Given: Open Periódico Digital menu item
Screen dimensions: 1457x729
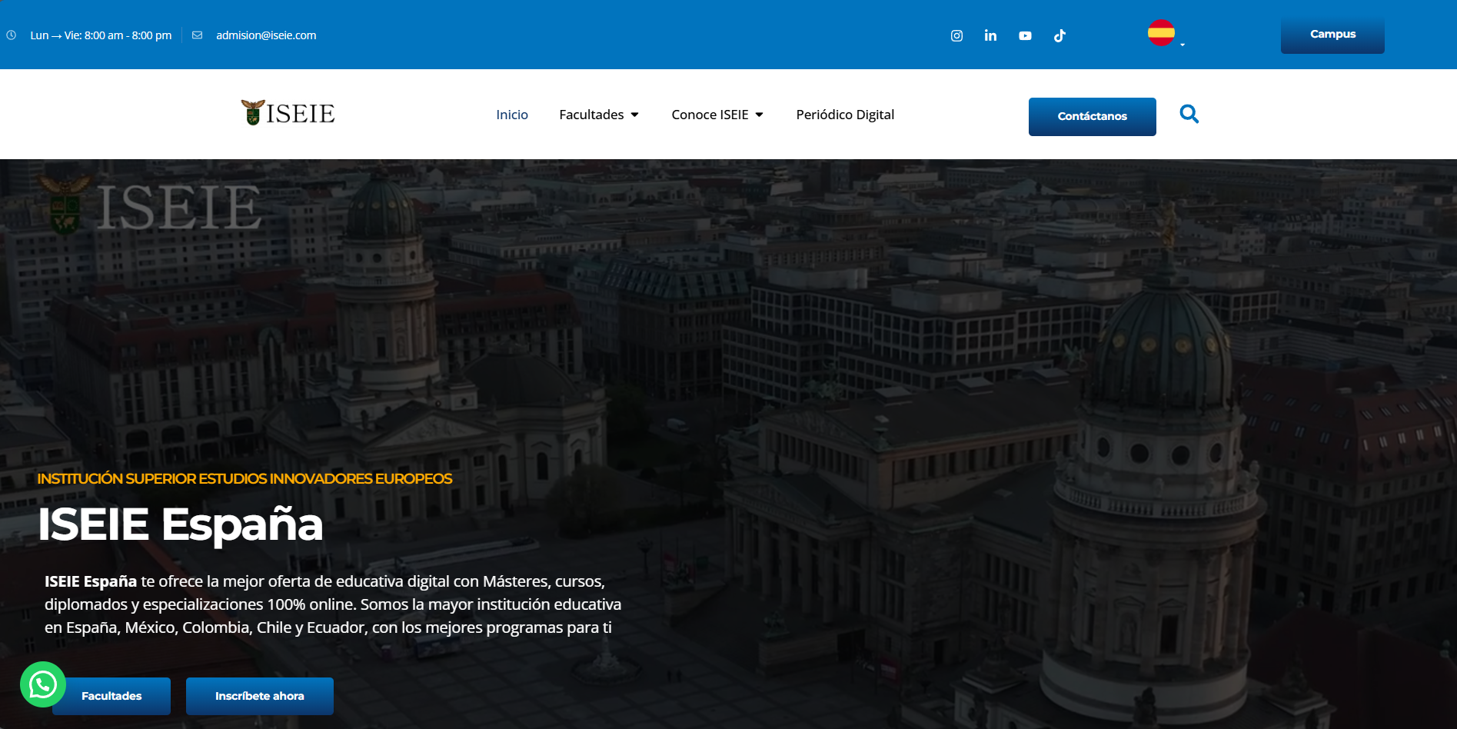Looking at the screenshot, I should click(x=845, y=115).
